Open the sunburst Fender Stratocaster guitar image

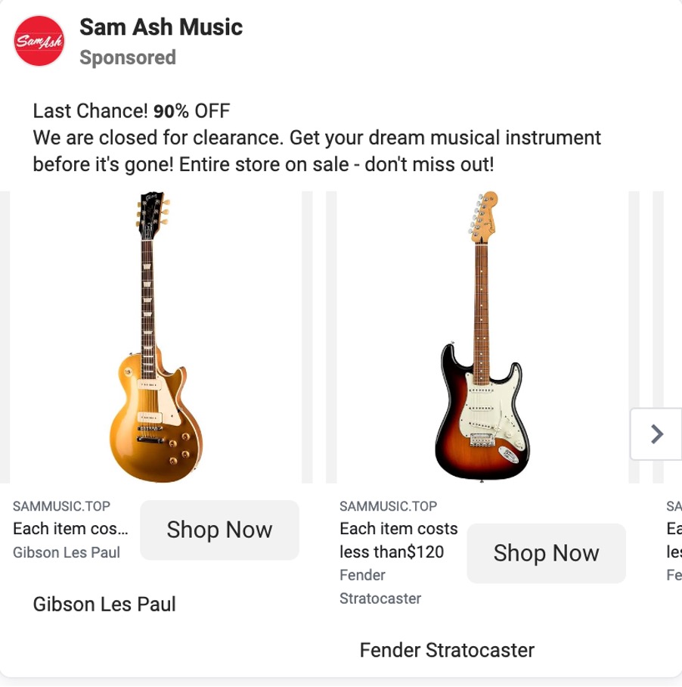click(477, 337)
